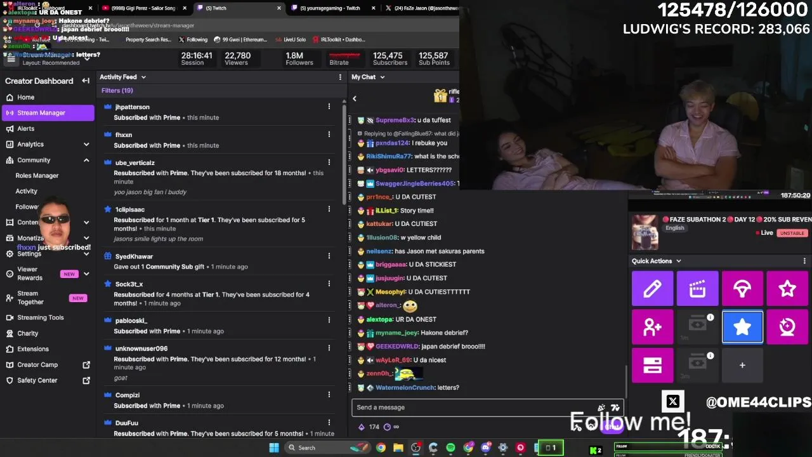Expand the Viewer Rewards sidebar section
Image resolution: width=812 pixels, height=457 pixels.
86,274
